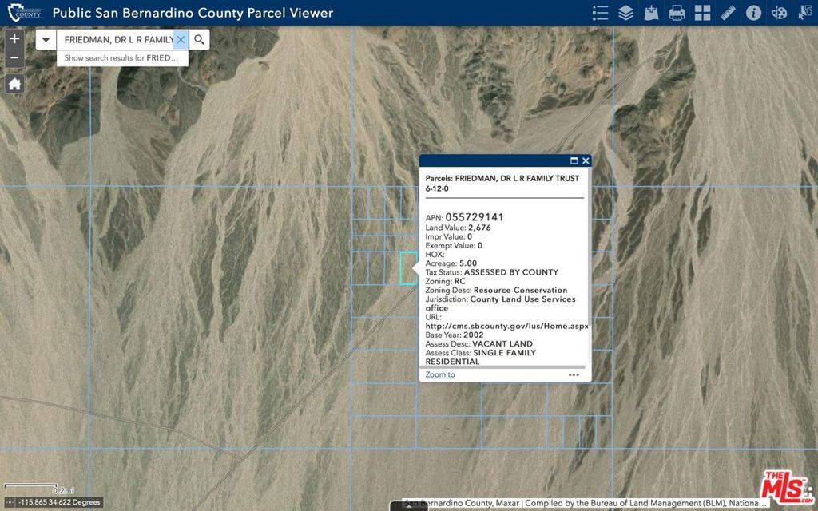Open the information panel
This screenshot has width=818, height=511.
click(x=753, y=13)
